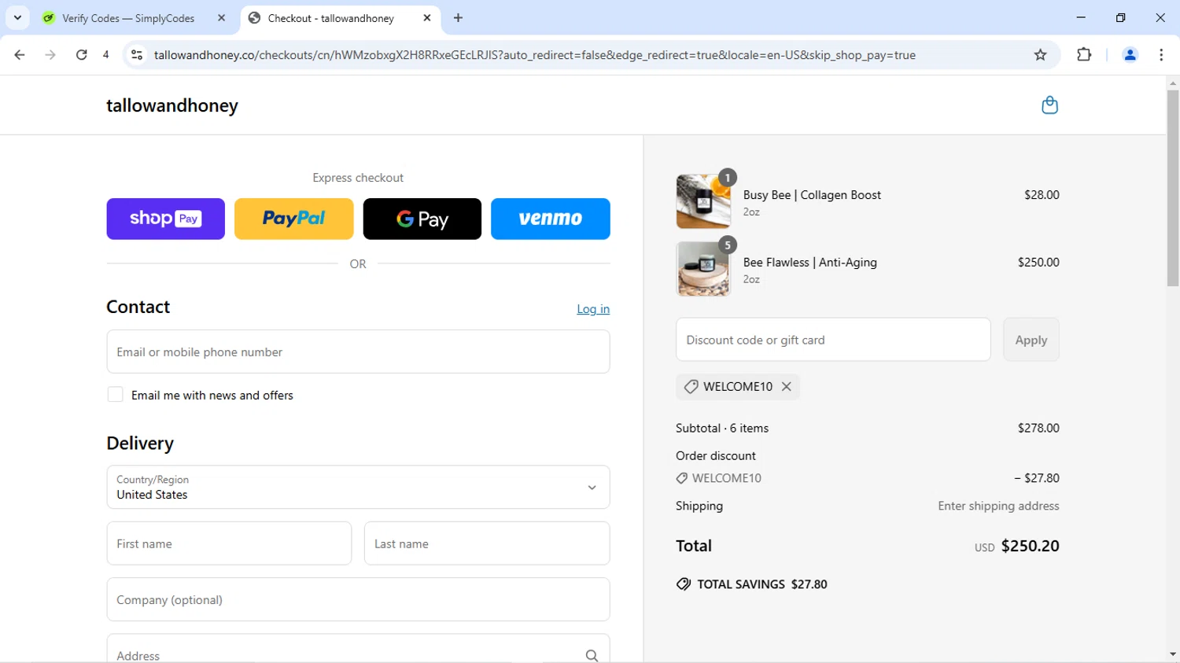Image resolution: width=1180 pixels, height=663 pixels.
Task: Click the Subtotal · 6 items label
Action: coord(722,428)
